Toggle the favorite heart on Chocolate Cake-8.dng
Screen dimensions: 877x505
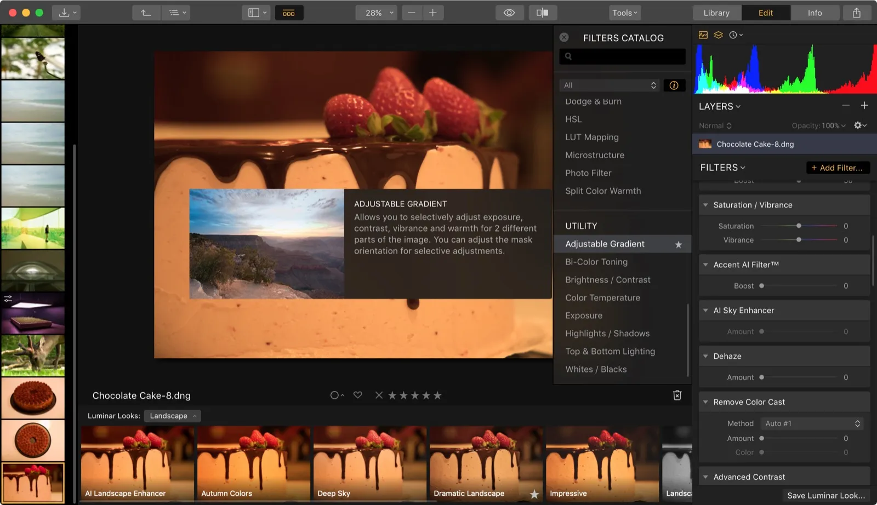click(x=358, y=395)
